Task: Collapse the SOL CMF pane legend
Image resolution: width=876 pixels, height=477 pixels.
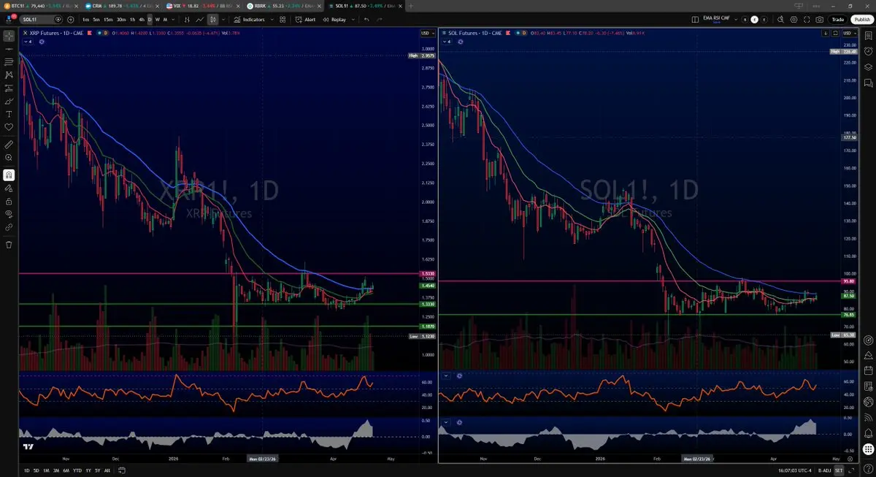Action: 446,422
